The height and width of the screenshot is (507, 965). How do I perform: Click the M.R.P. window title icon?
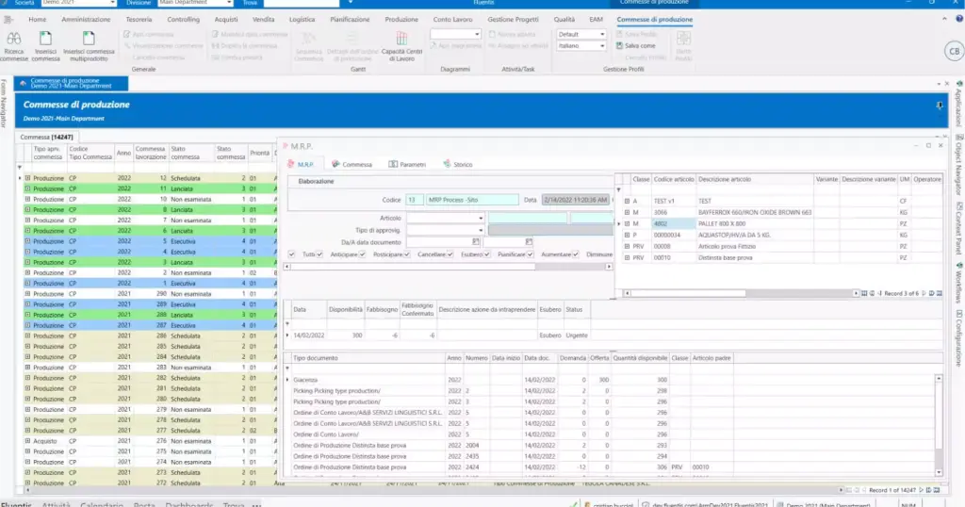tap(285, 146)
